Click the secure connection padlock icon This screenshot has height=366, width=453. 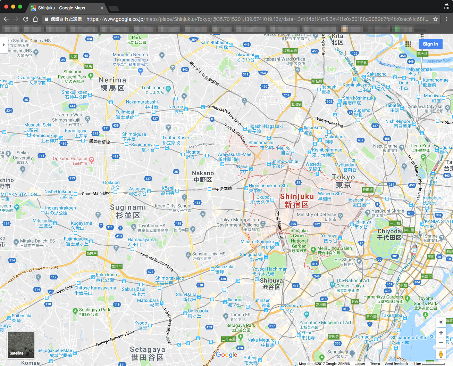(47, 19)
